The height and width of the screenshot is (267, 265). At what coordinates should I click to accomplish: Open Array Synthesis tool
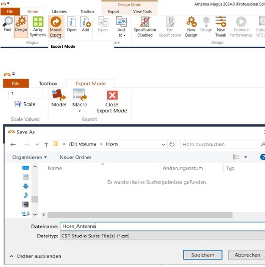point(38,27)
